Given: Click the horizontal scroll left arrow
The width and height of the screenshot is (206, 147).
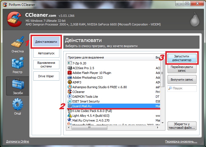Looking at the screenshot, I should 69,127.
